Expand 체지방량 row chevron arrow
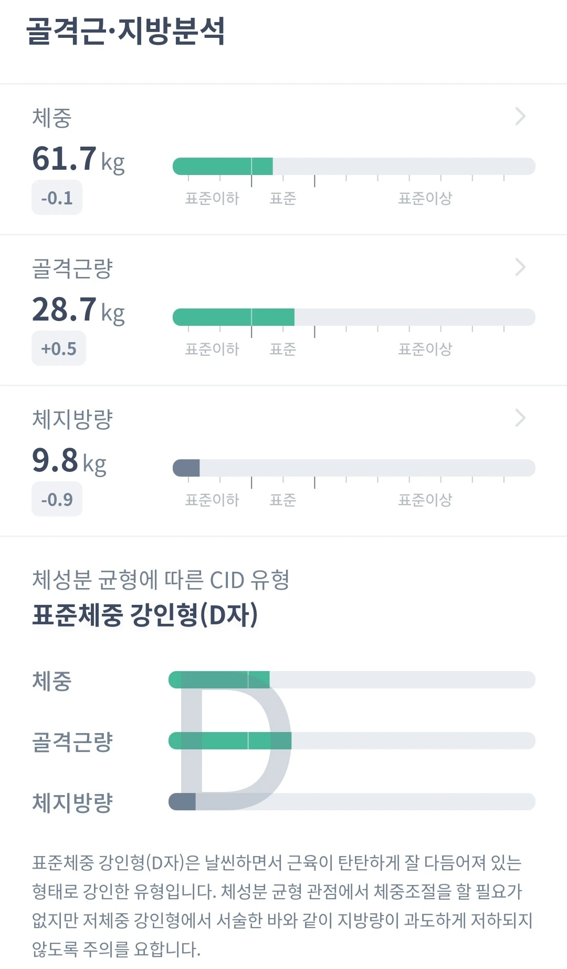 (x=520, y=418)
